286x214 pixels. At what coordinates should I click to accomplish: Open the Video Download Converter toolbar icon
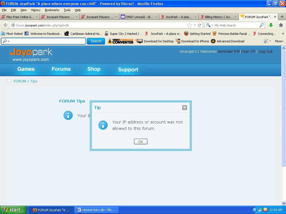click(120, 41)
